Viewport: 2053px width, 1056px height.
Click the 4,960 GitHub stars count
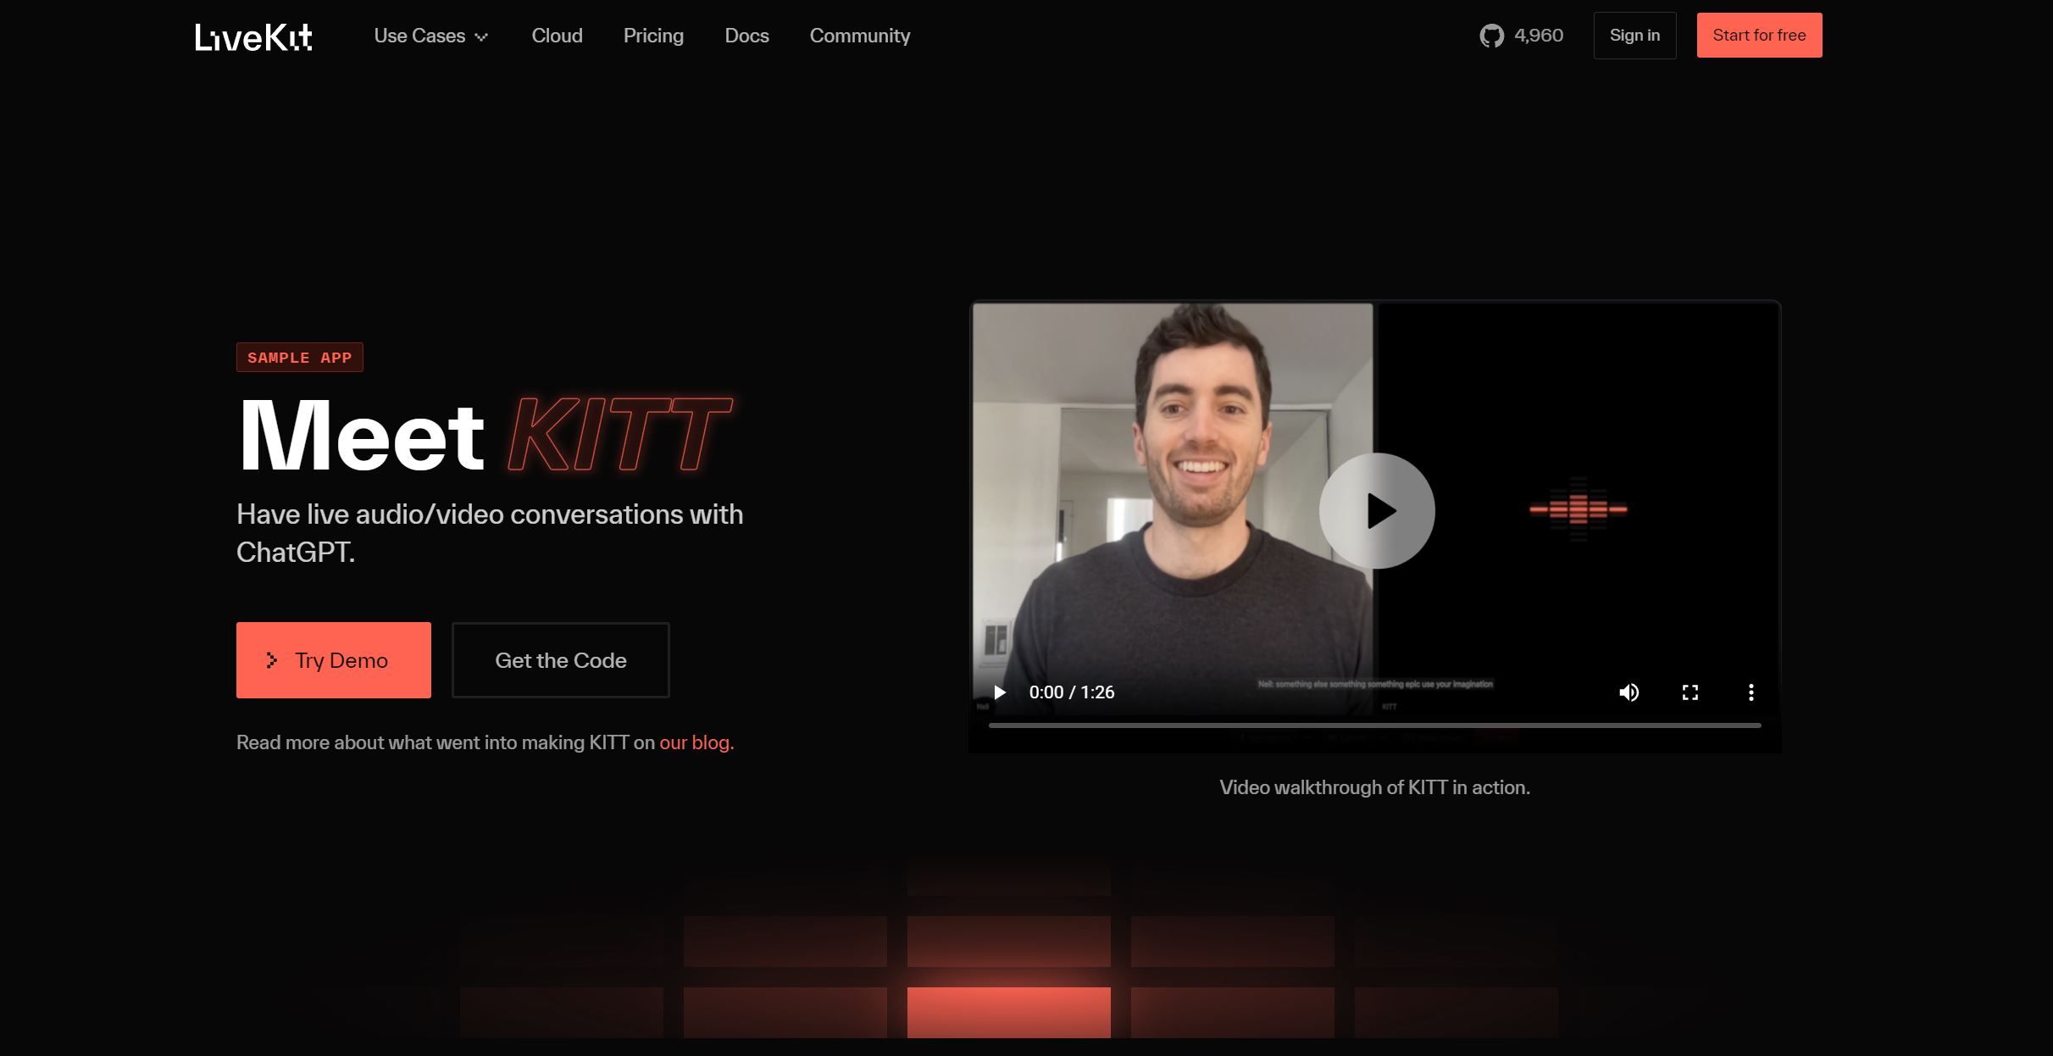[1538, 36]
